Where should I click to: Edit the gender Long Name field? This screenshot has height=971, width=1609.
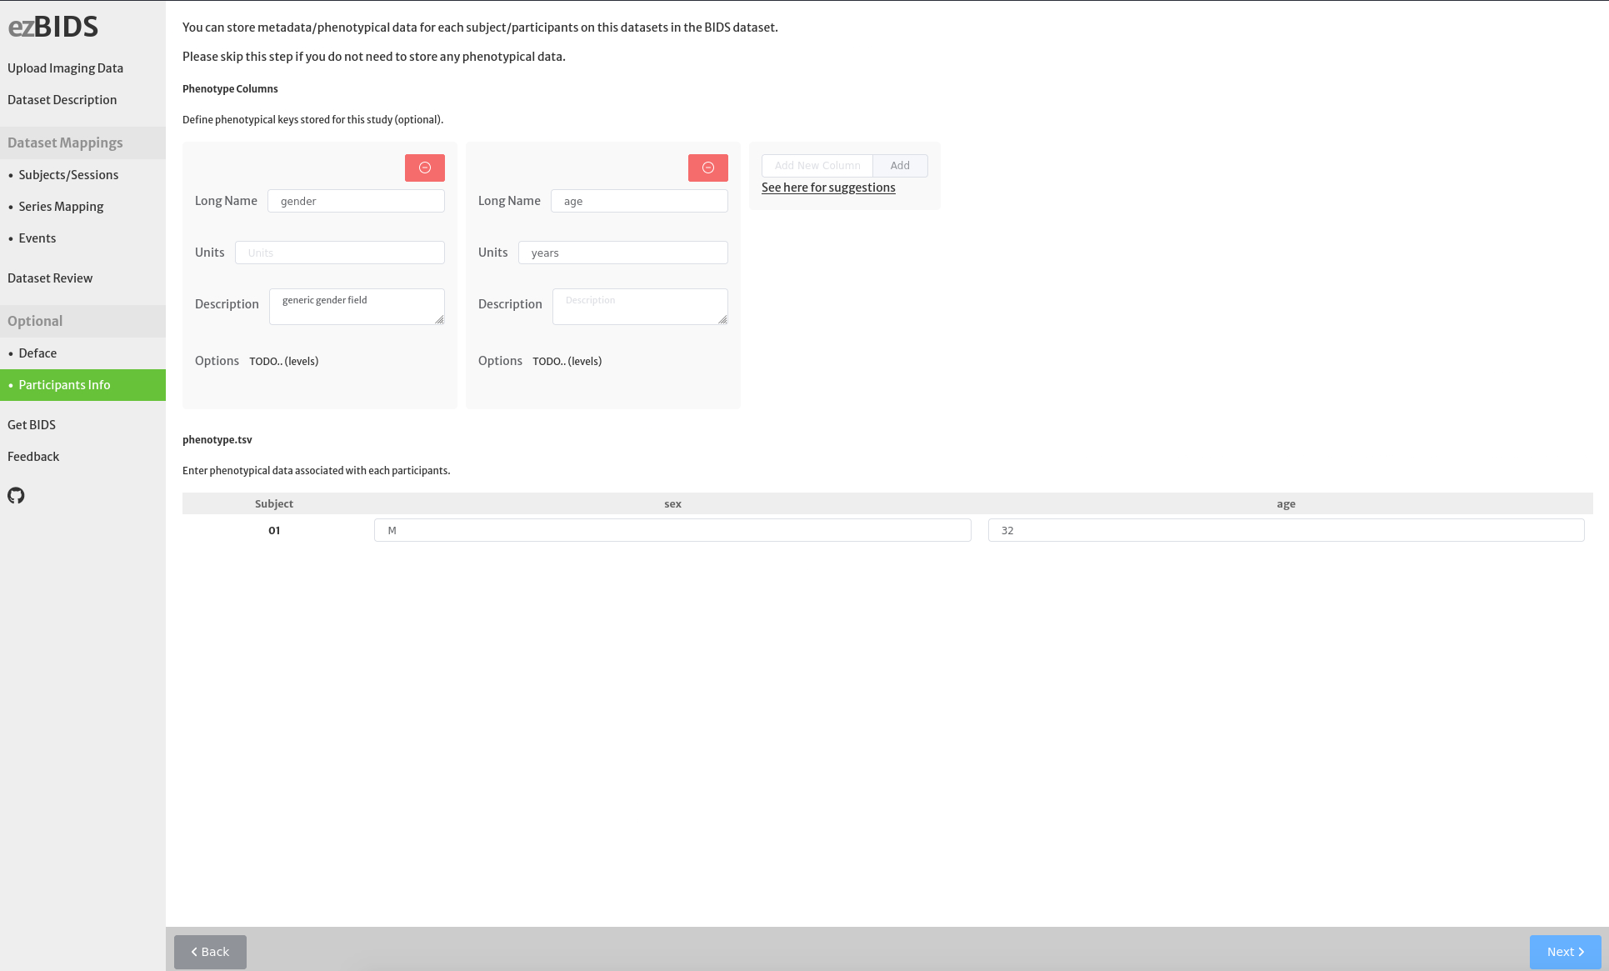click(x=356, y=201)
